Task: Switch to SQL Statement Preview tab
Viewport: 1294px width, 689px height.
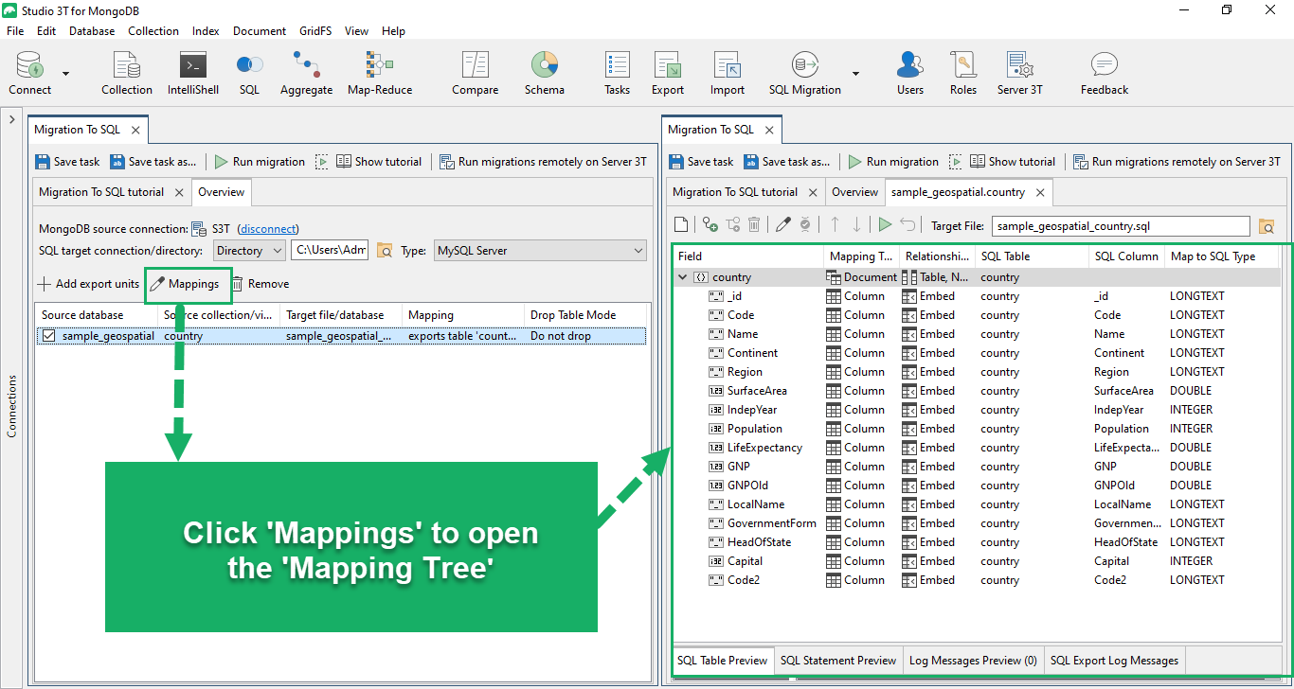Action: (837, 661)
